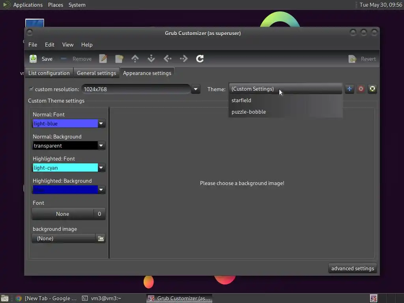The image size is (404, 303).
Task: Click the Save icon in toolbar
Action: point(33,59)
